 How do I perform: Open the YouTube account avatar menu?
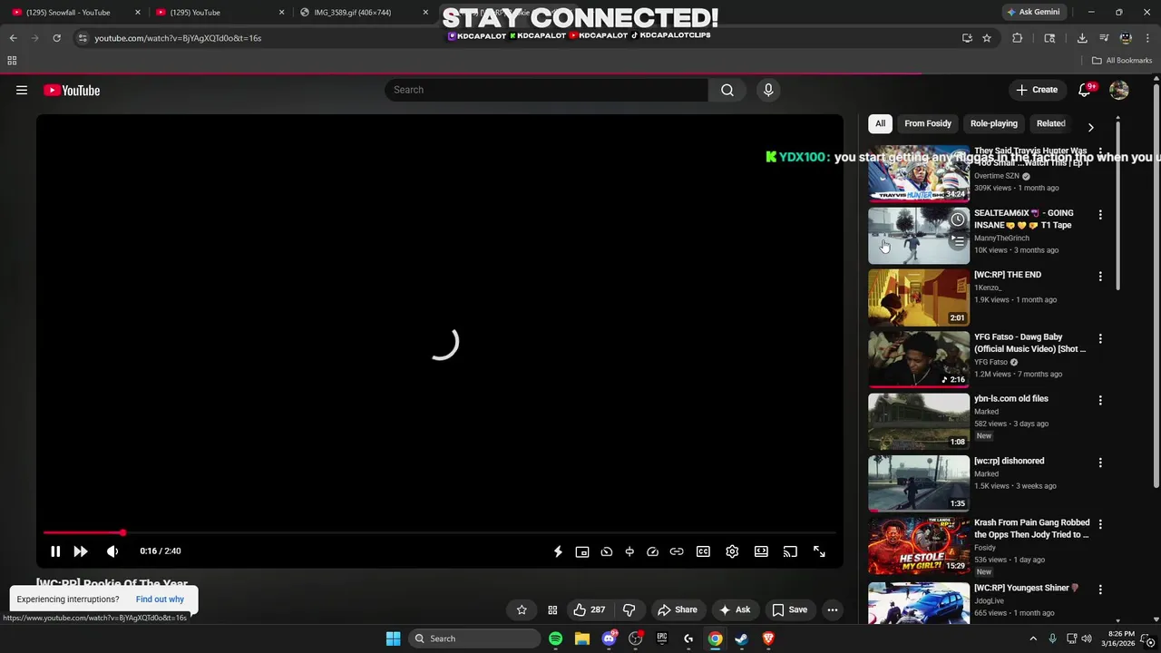click(1119, 90)
